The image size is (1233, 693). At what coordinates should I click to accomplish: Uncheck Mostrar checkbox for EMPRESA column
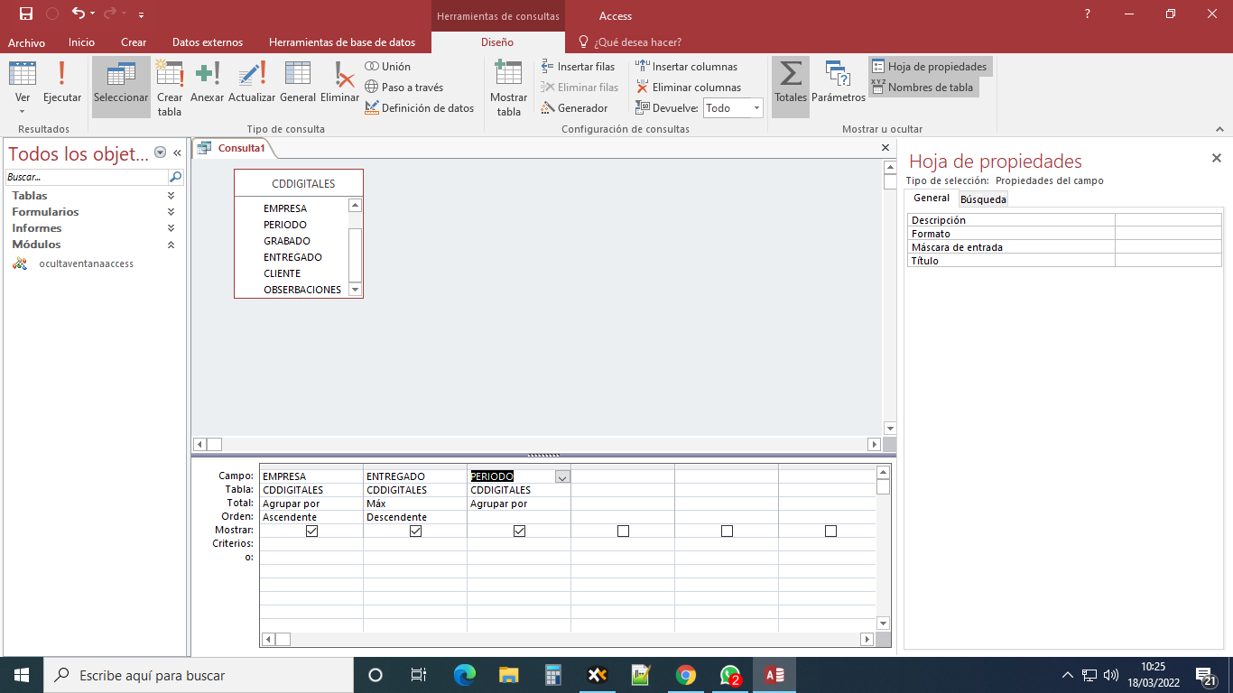click(x=311, y=531)
